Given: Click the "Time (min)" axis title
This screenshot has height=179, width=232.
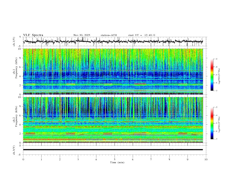Looking at the screenshot, I should 117,162.
